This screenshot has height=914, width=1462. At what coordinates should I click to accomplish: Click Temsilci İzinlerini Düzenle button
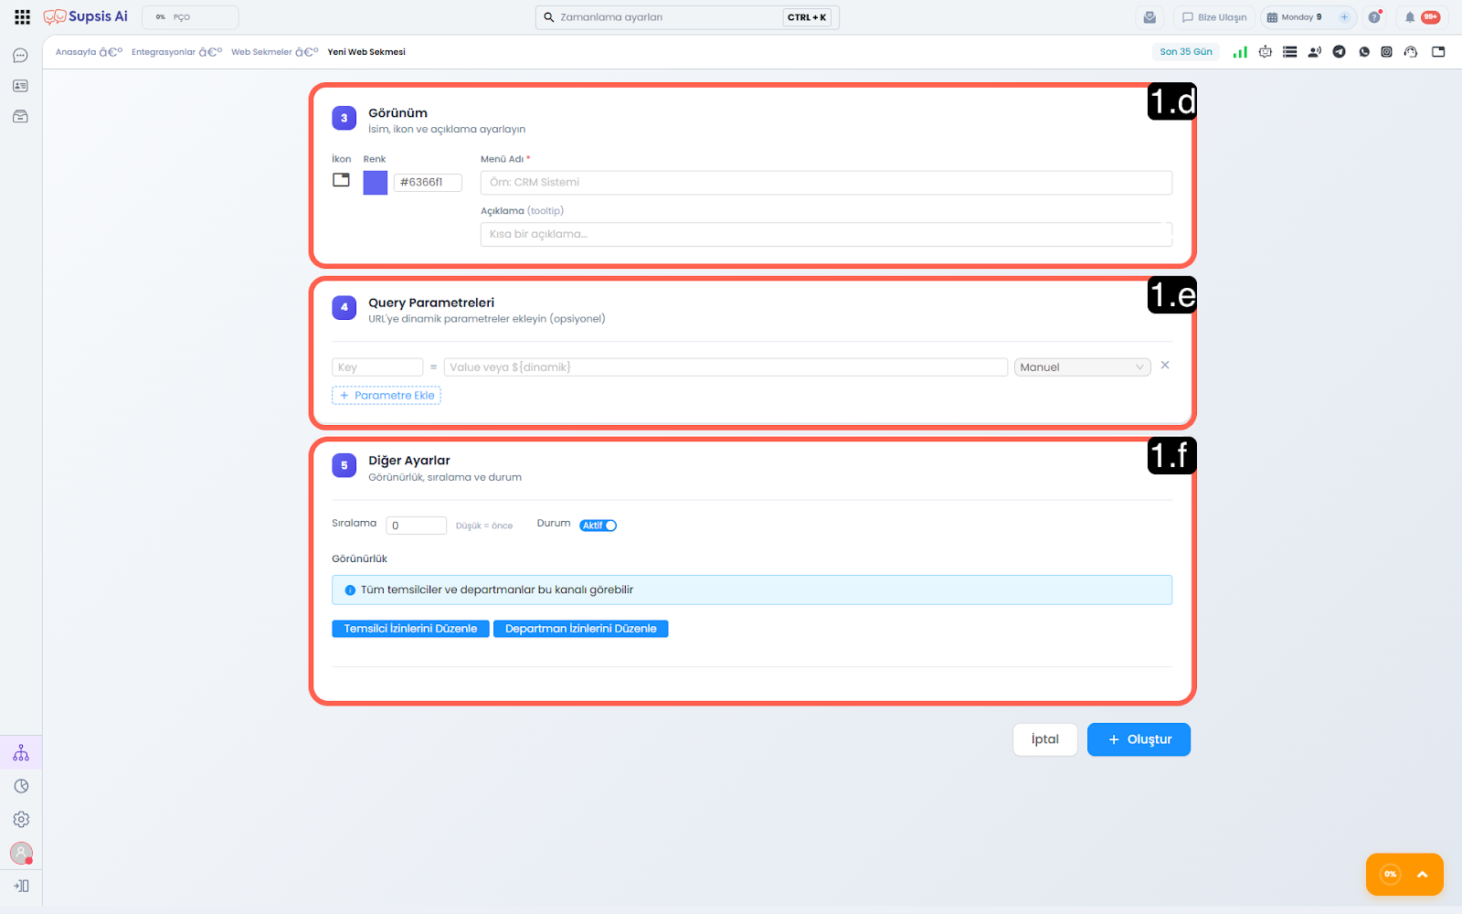click(x=410, y=629)
